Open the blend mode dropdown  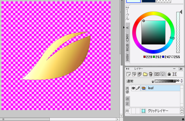point(153,82)
